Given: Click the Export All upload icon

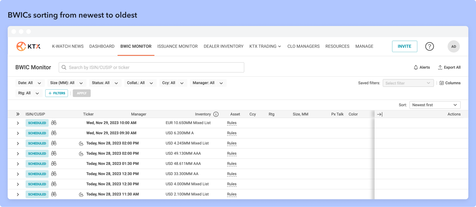Looking at the screenshot, I should [440, 68].
